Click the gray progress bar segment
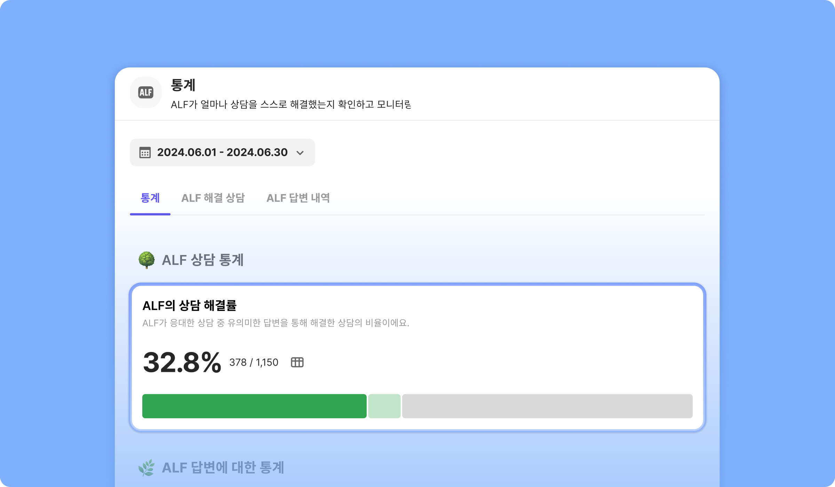Screen dimensions: 835x487 tap(547, 406)
